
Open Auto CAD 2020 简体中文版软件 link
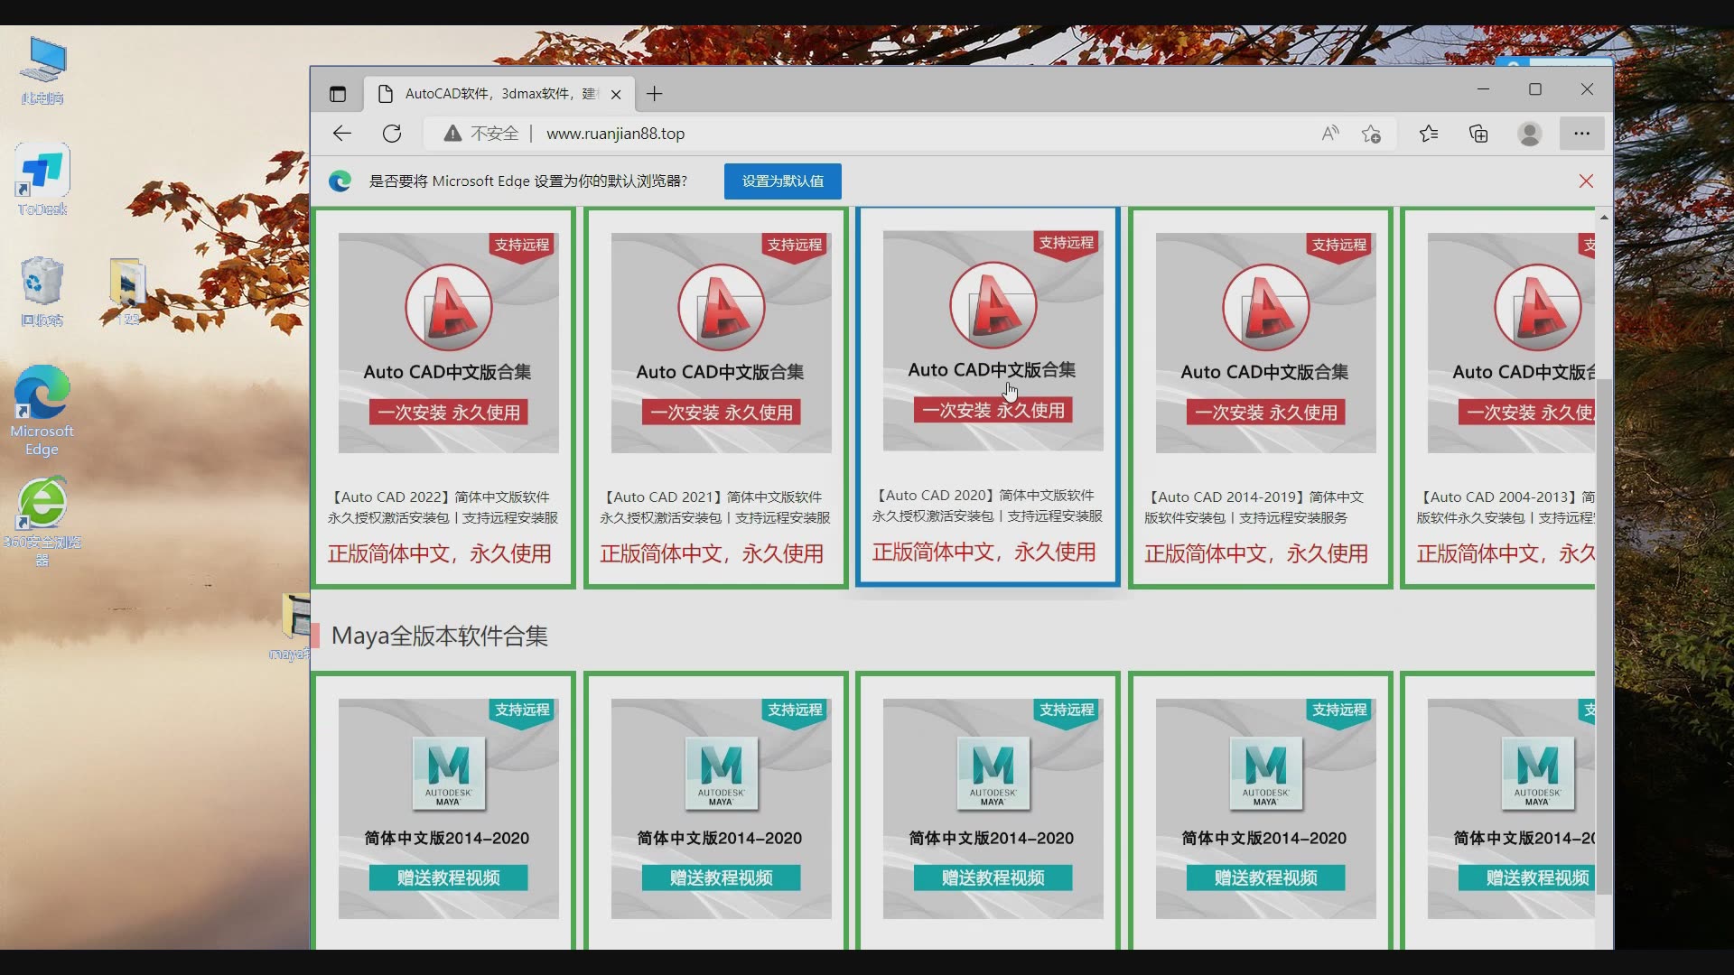point(986,496)
